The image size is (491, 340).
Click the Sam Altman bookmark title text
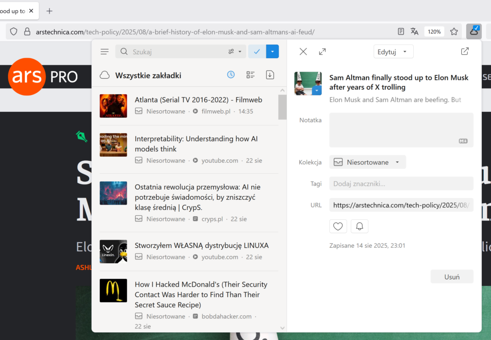[x=398, y=82]
